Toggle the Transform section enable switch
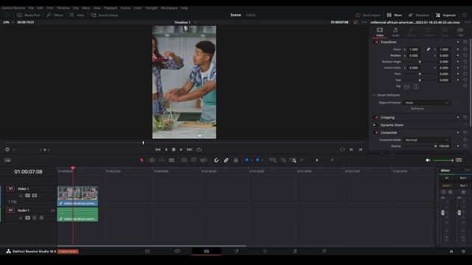 (376, 42)
